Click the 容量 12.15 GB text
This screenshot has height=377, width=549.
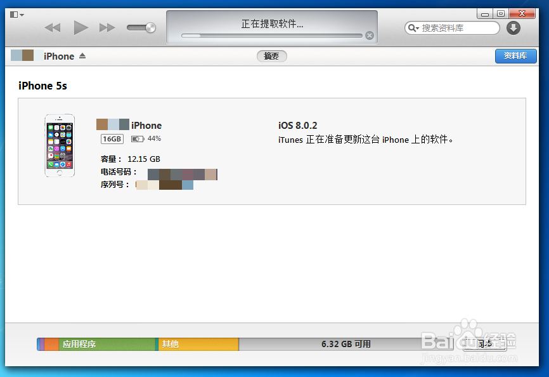(130, 159)
